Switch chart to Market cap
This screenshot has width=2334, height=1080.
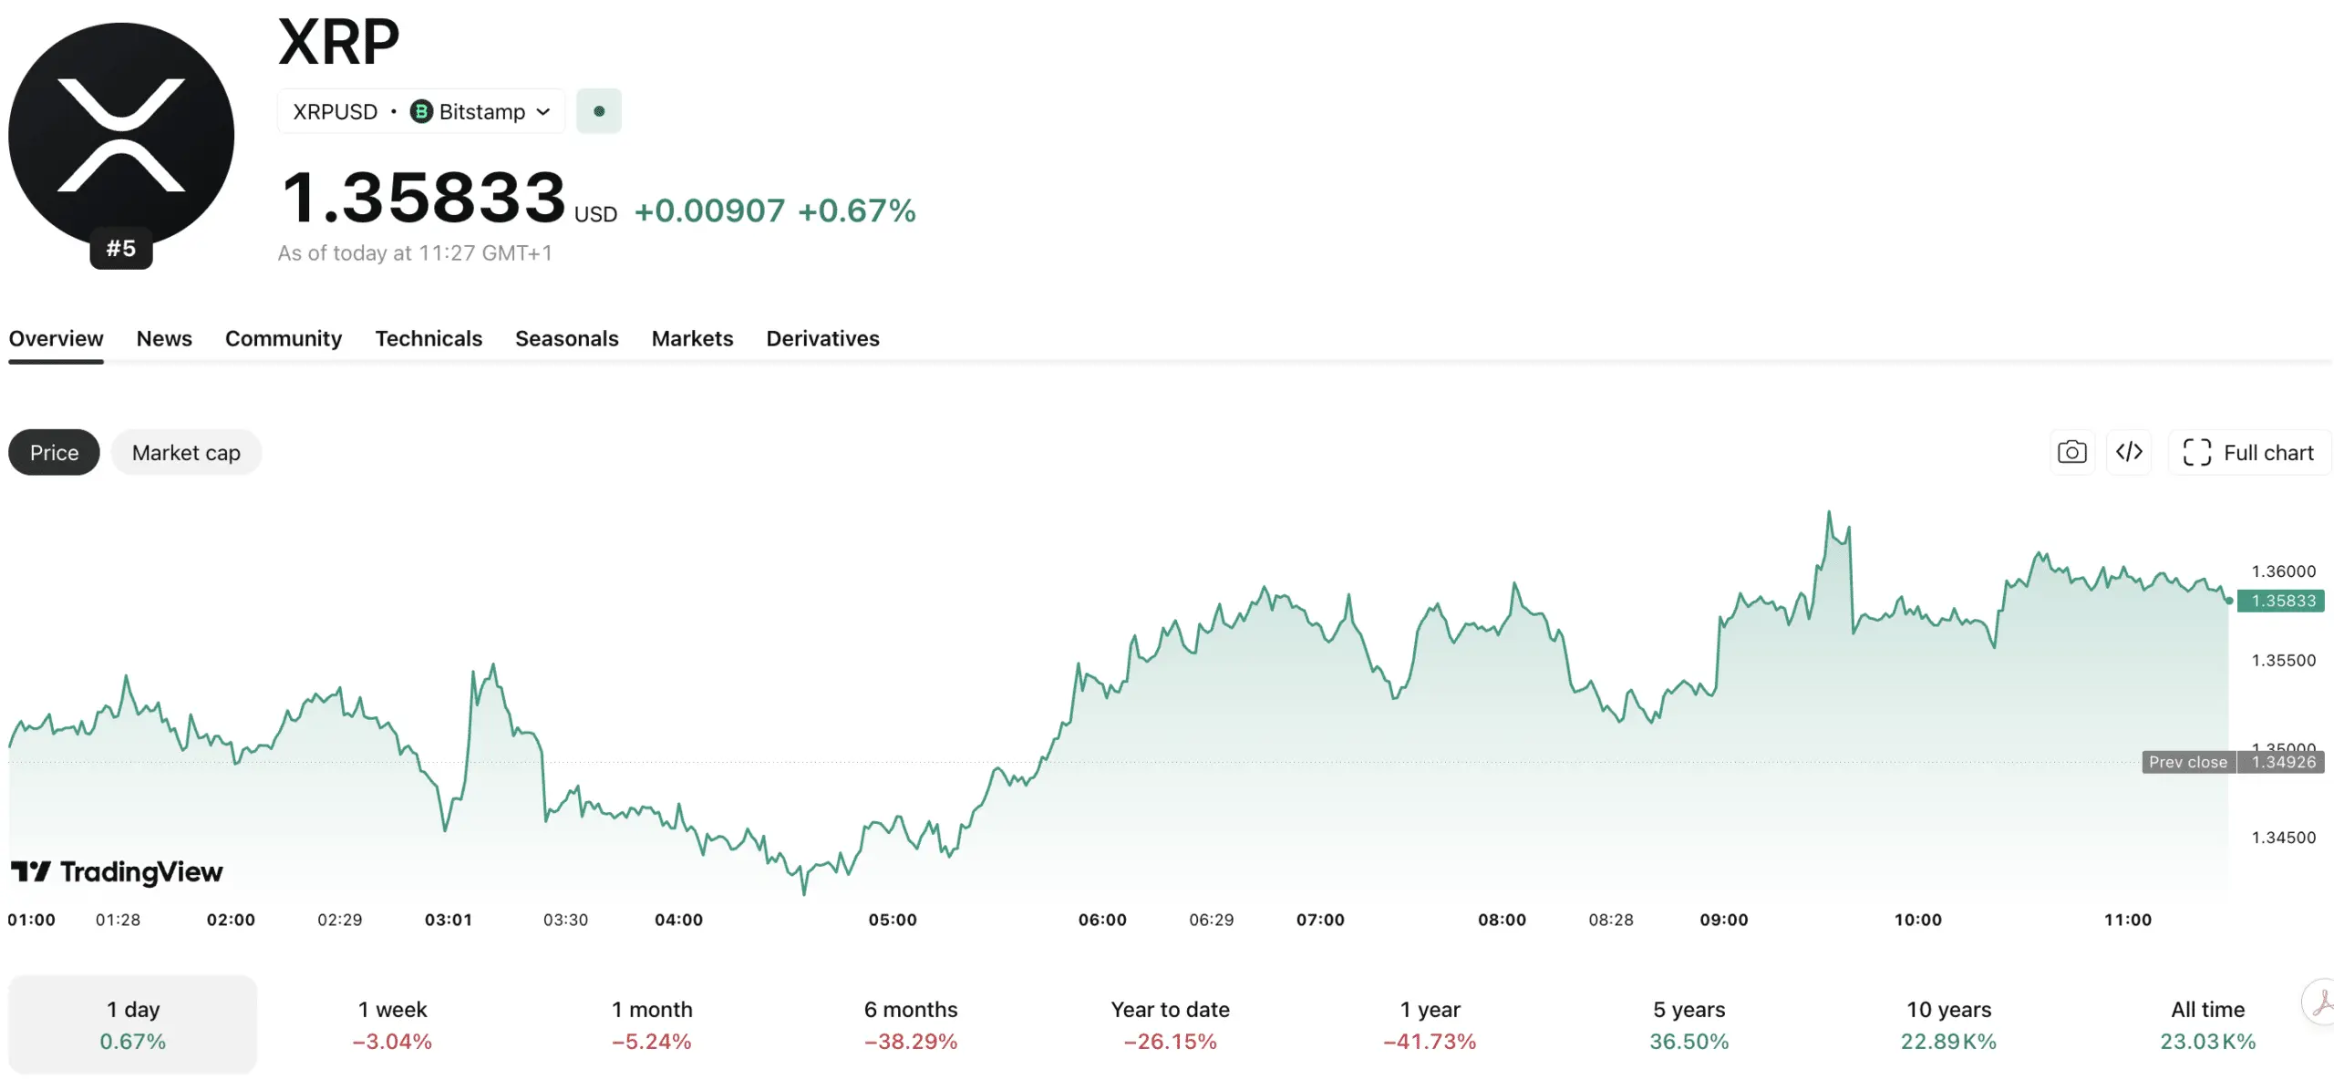click(186, 452)
